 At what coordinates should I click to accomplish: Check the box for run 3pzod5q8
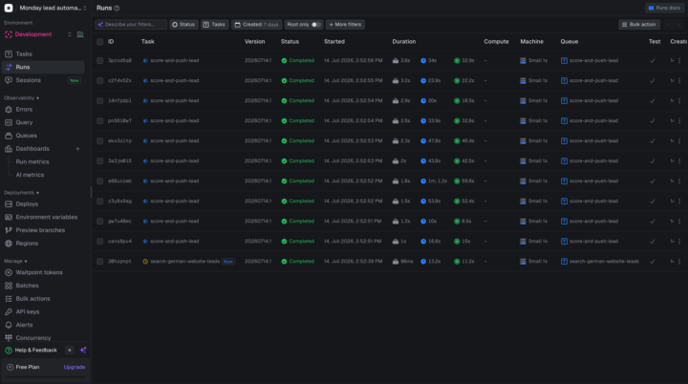pyautogui.click(x=100, y=60)
